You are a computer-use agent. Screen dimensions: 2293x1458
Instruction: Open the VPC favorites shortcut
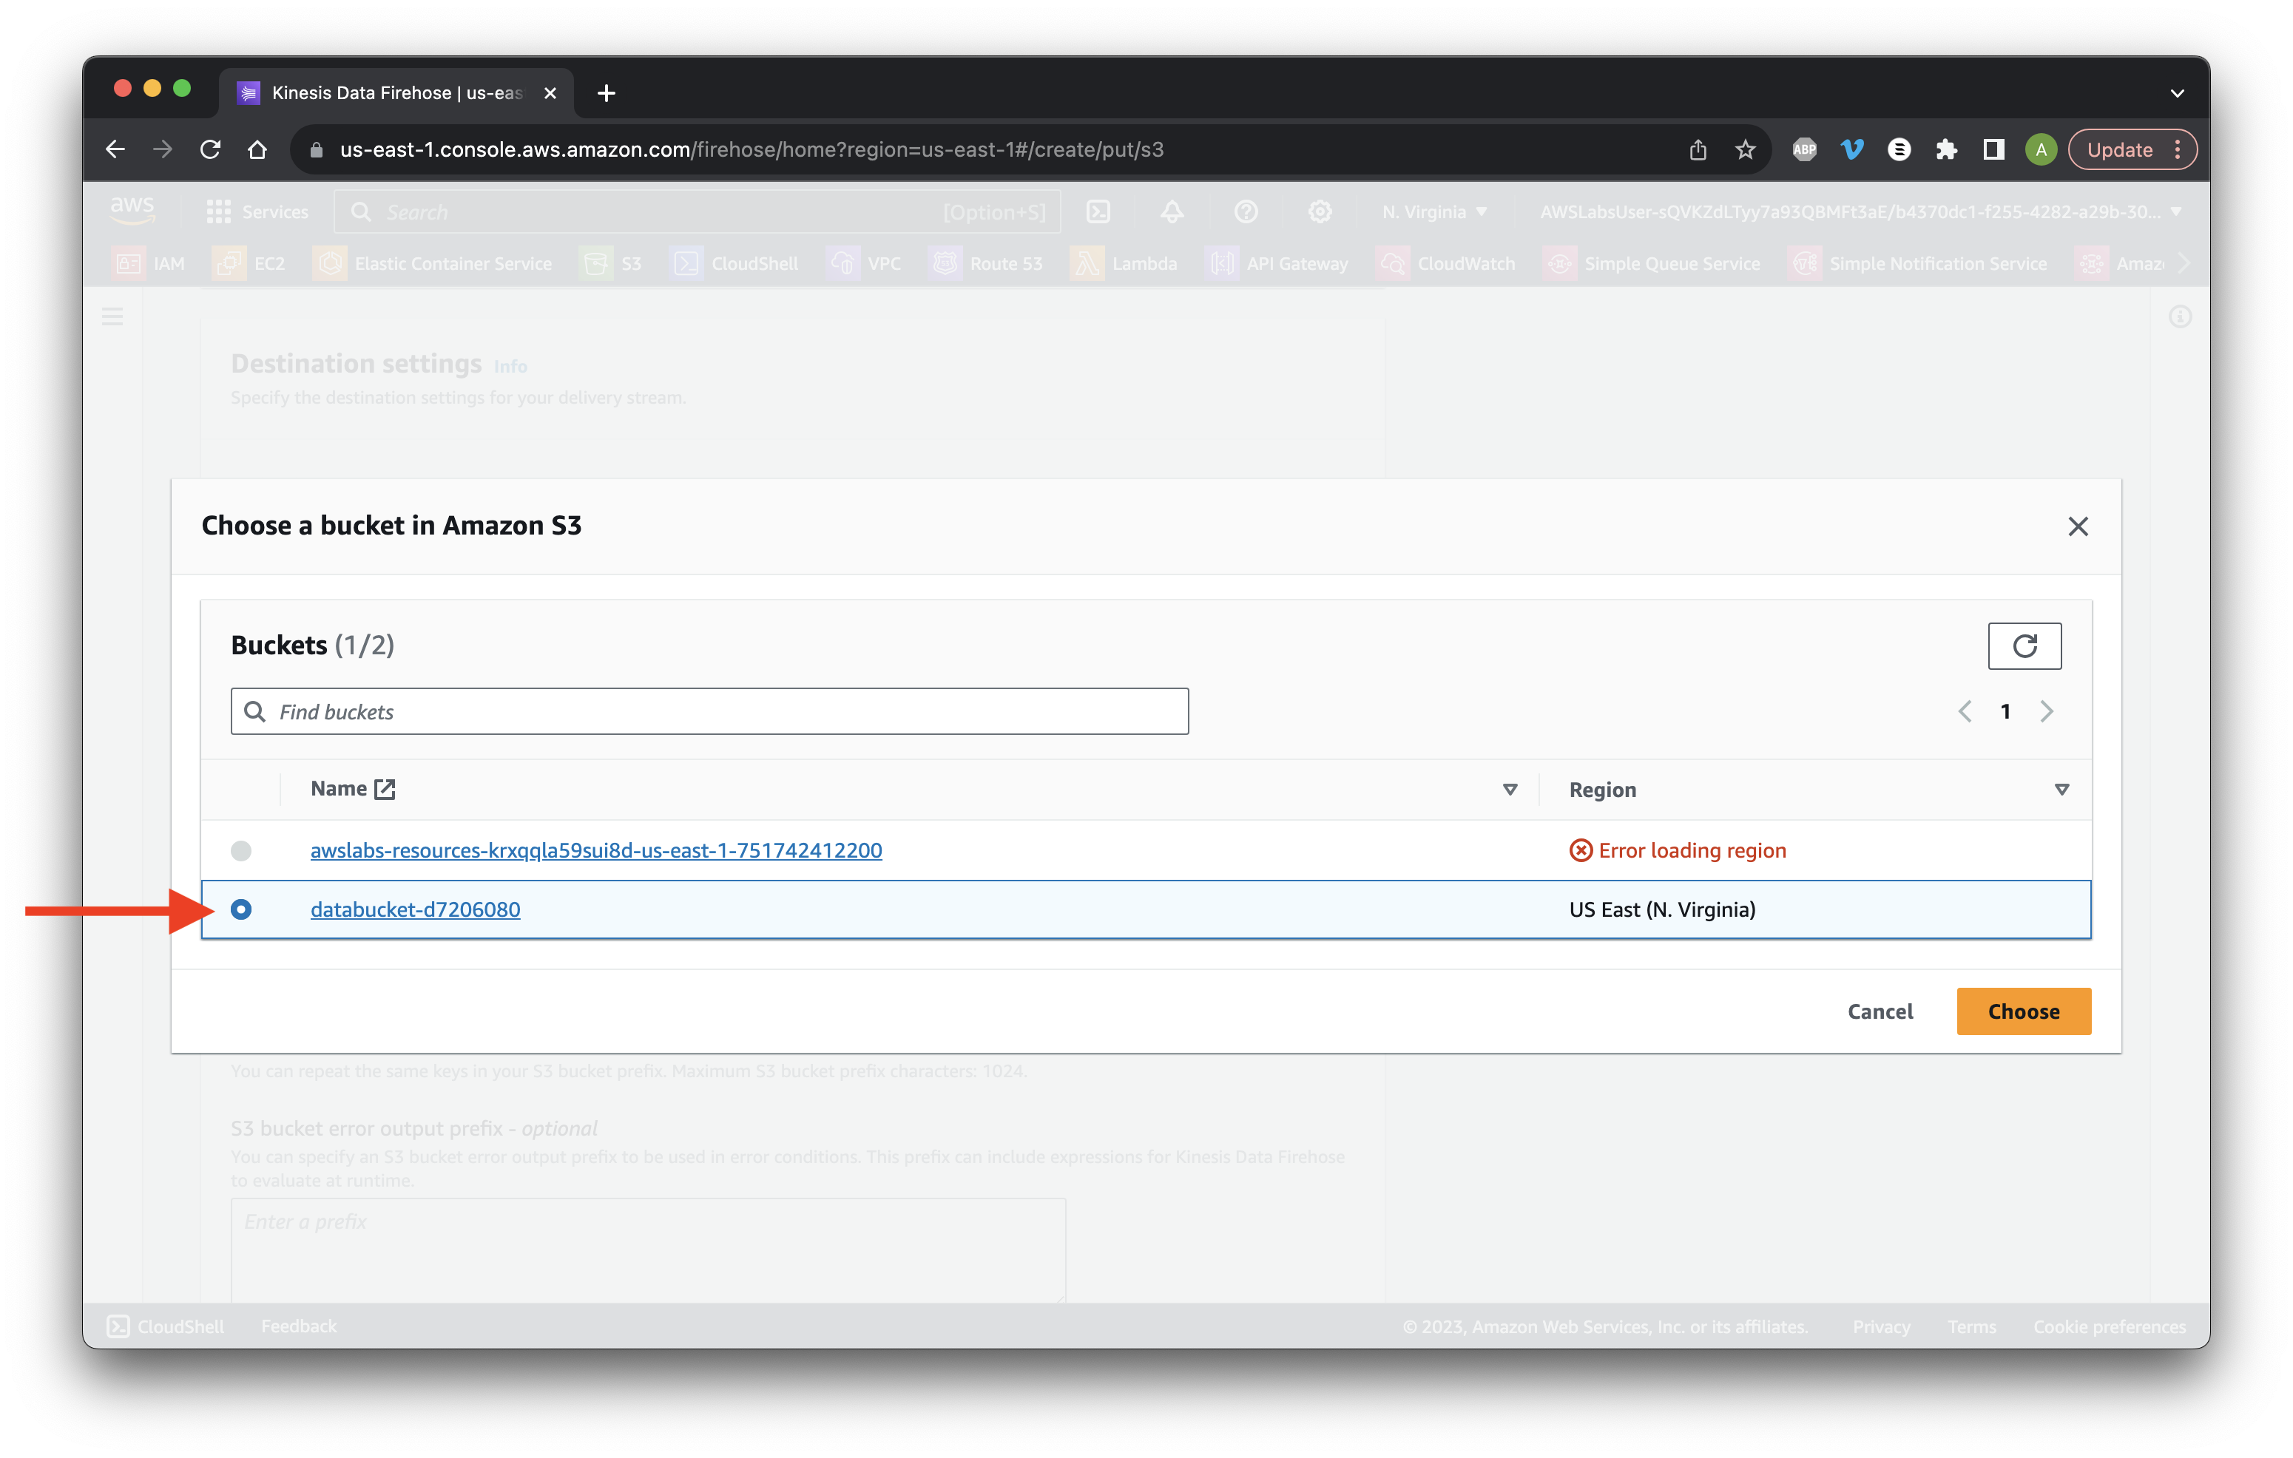865,264
